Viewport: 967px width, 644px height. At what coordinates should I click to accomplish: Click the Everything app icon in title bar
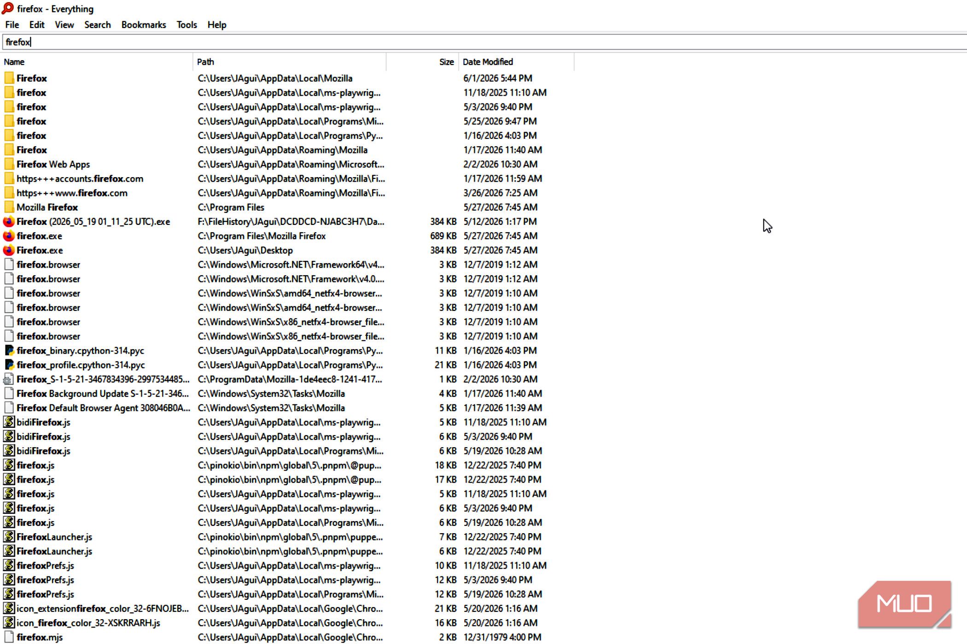pos(8,8)
